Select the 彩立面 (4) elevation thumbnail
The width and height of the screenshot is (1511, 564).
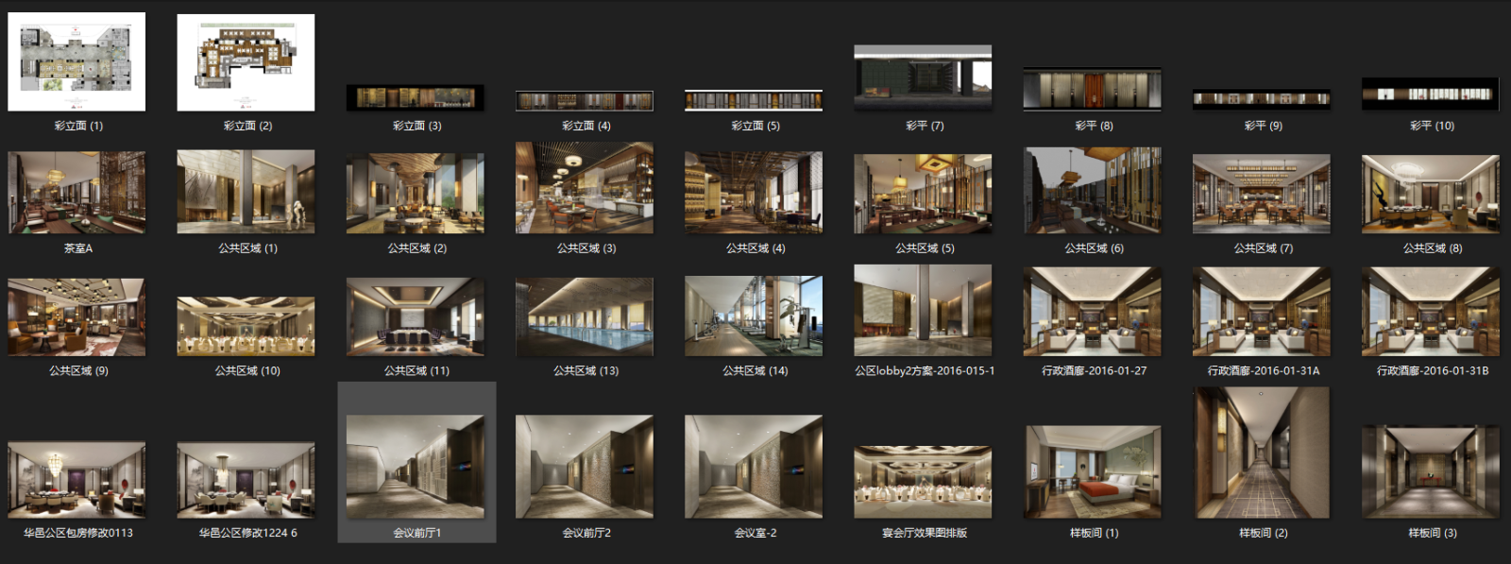click(585, 100)
